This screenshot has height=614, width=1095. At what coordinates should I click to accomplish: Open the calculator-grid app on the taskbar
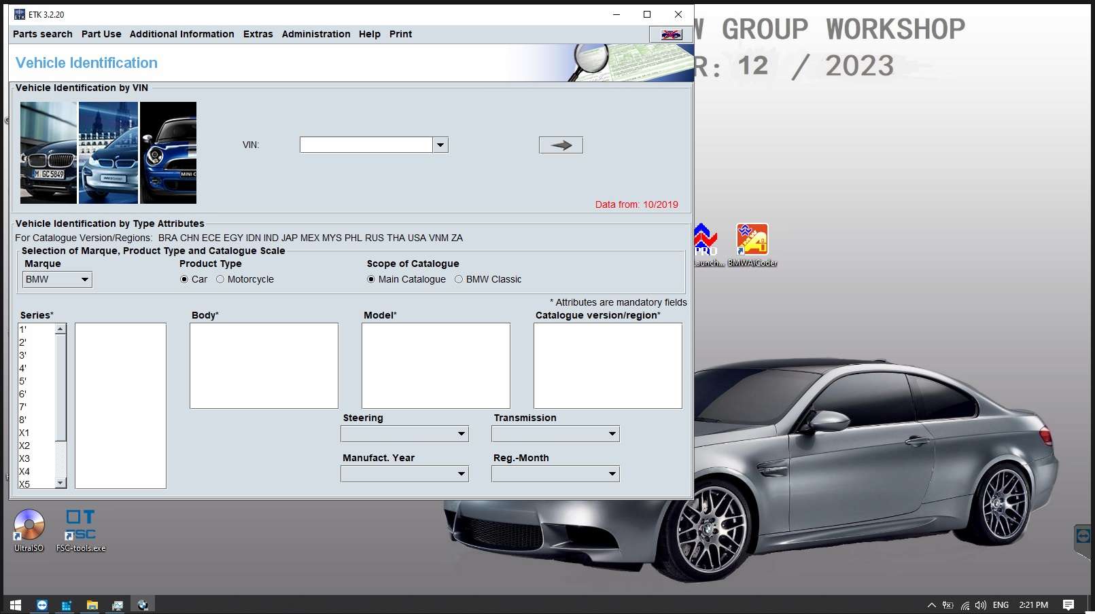67,604
